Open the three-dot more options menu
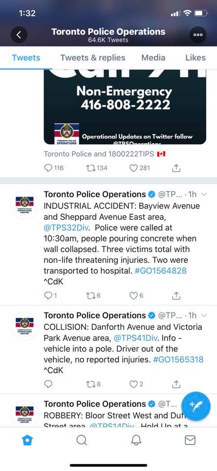This screenshot has height=471, width=217. (x=198, y=35)
